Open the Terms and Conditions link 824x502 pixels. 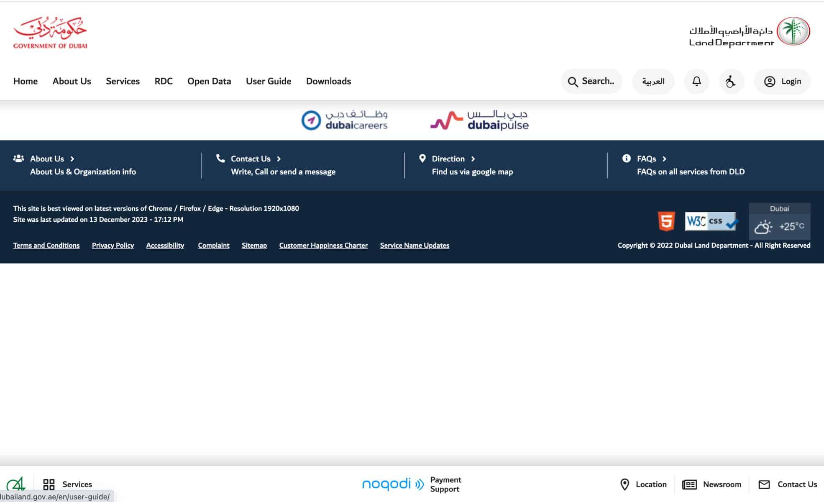click(46, 245)
